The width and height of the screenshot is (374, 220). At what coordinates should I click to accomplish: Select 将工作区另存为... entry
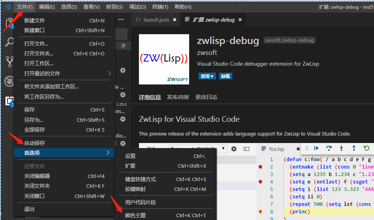[64, 97]
